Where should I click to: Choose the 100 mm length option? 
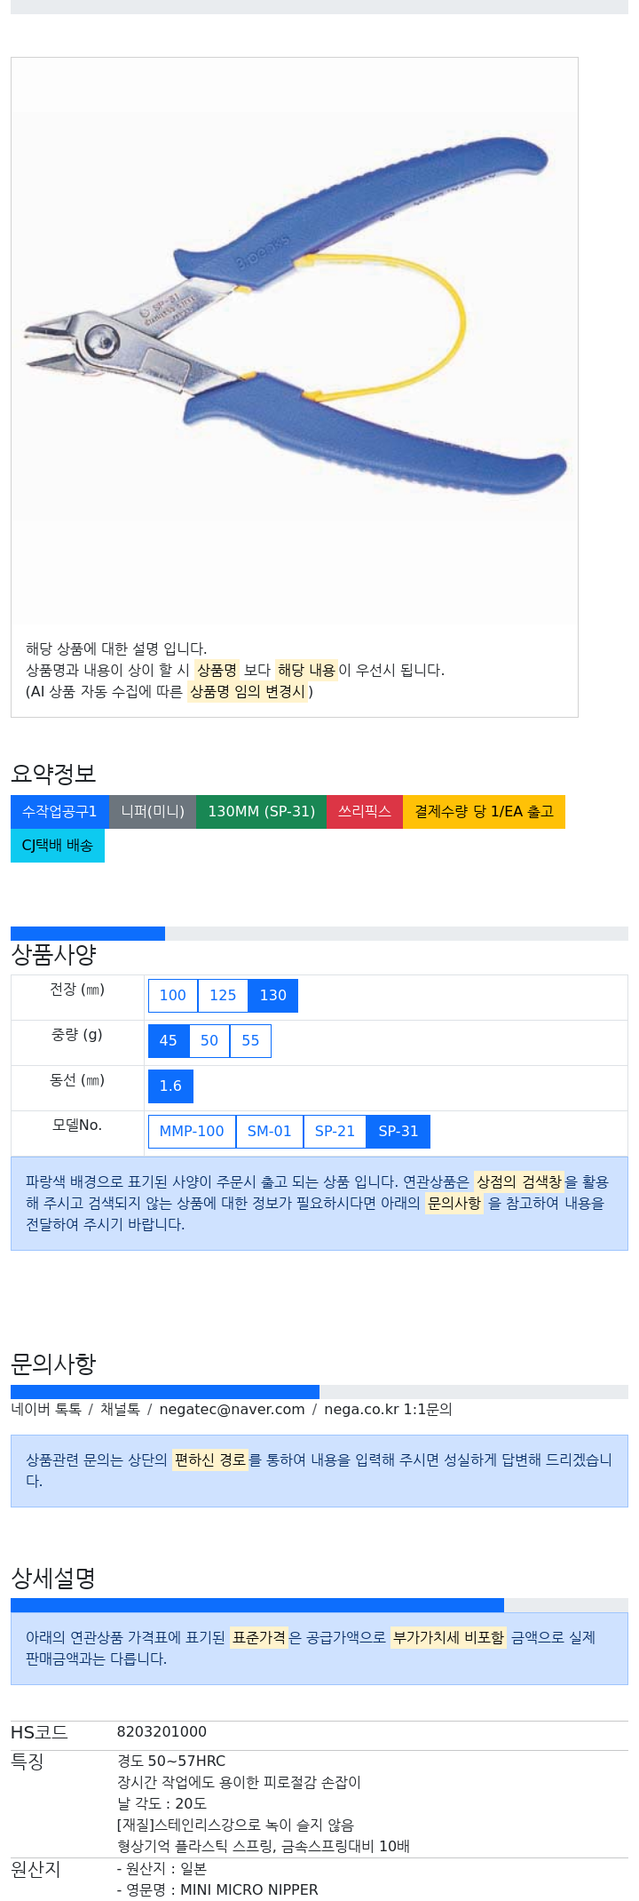[172, 995]
